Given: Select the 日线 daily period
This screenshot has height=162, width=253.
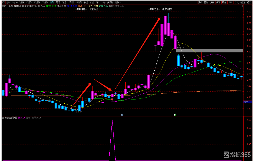Looking at the screenshot, I should 52,2.
